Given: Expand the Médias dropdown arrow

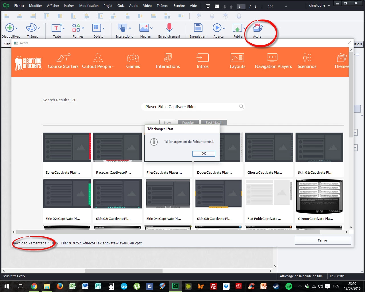Looking at the screenshot, I should coord(151,28).
